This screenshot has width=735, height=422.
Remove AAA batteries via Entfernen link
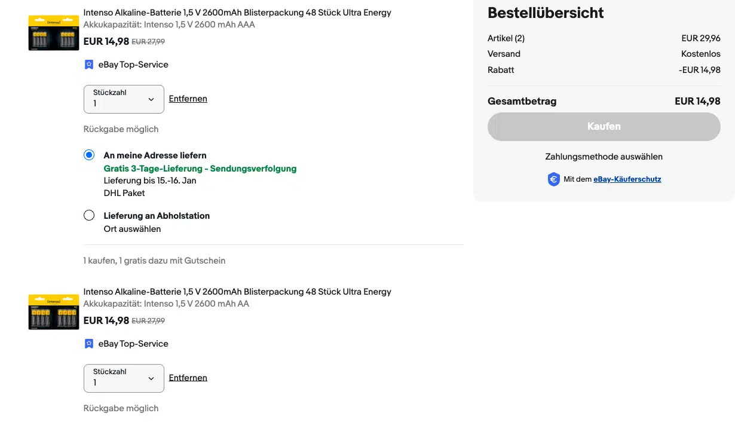tap(188, 99)
